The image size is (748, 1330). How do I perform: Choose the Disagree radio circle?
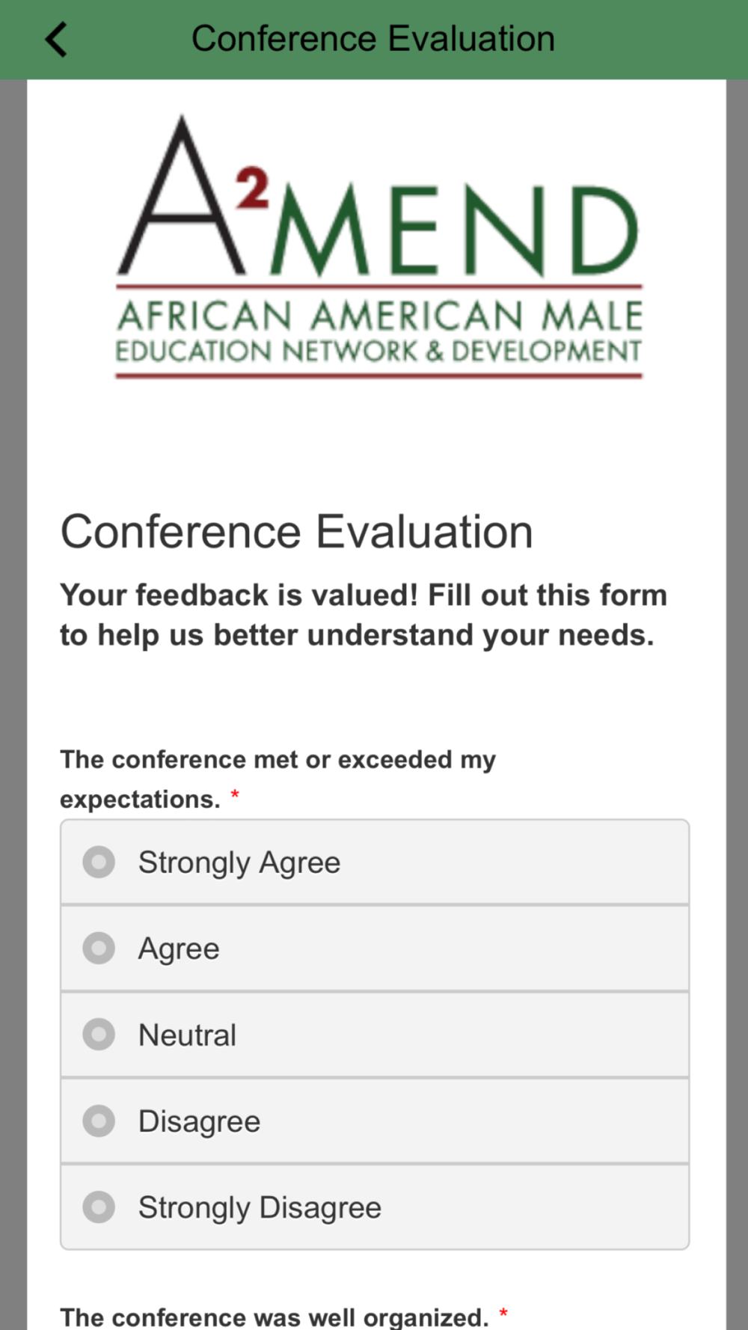(x=99, y=1121)
